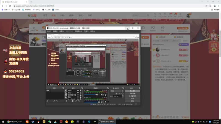Toggle visibility of 图像 2 source
This screenshot has height=124, width=221.
78,91
